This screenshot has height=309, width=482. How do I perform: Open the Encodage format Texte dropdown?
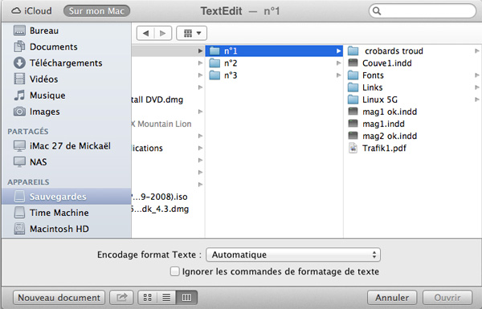click(x=293, y=254)
